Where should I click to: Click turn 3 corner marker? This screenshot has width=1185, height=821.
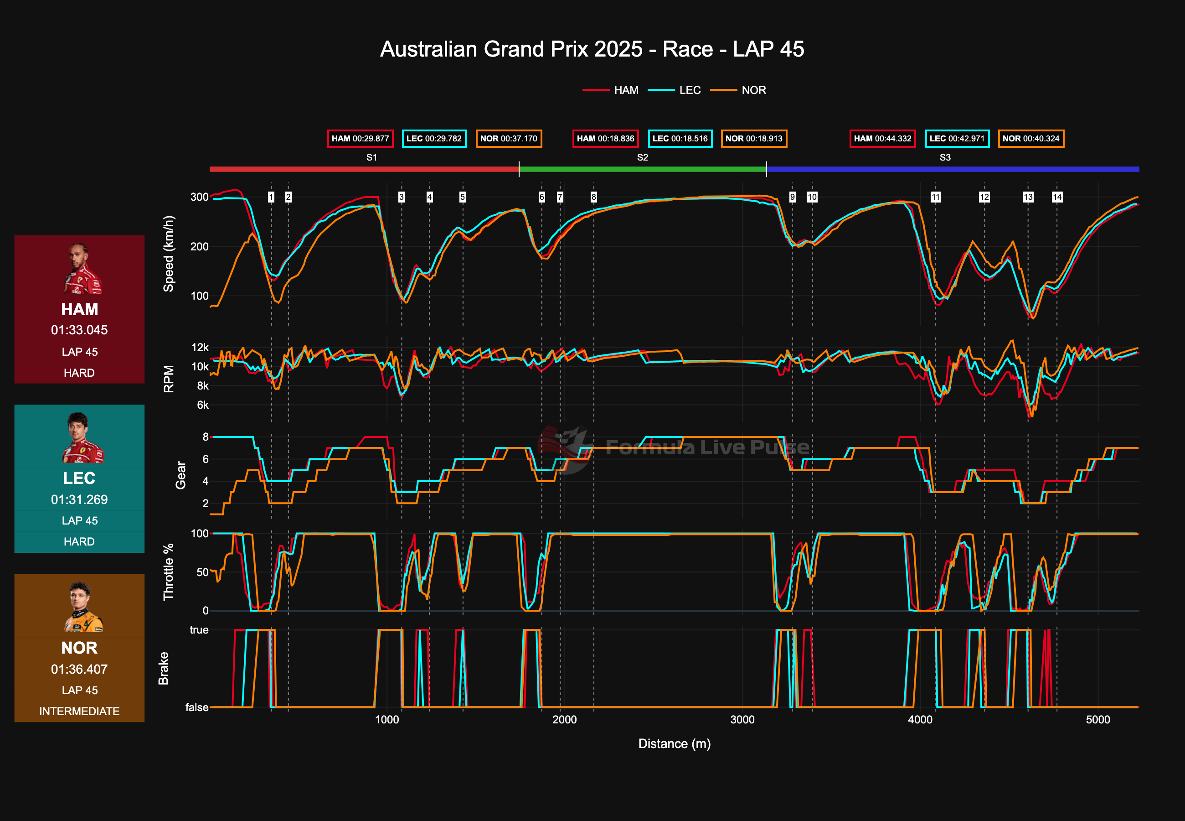[x=402, y=197]
